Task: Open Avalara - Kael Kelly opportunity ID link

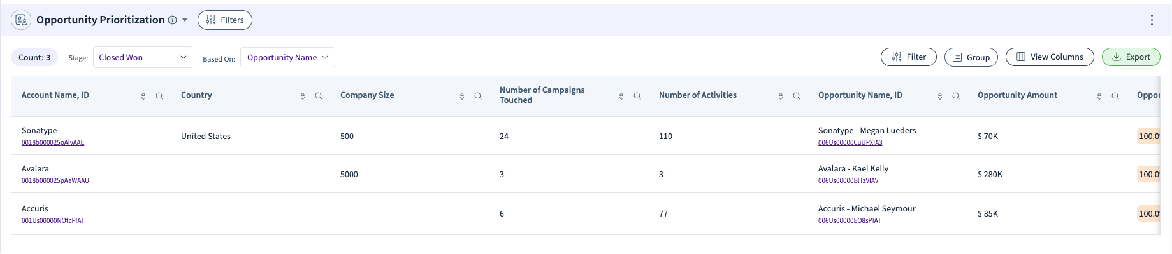Action: point(848,181)
